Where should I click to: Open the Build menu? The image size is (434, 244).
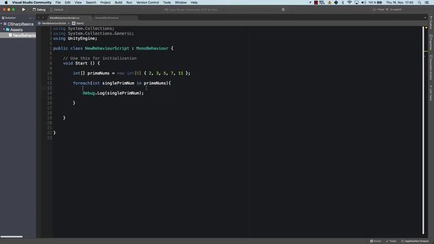pyautogui.click(x=119, y=3)
